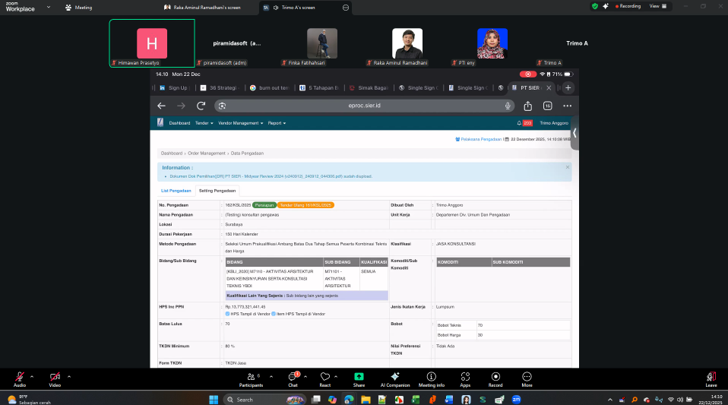Open the Zoom Participants panel
The image size is (728, 405).
click(x=250, y=377)
